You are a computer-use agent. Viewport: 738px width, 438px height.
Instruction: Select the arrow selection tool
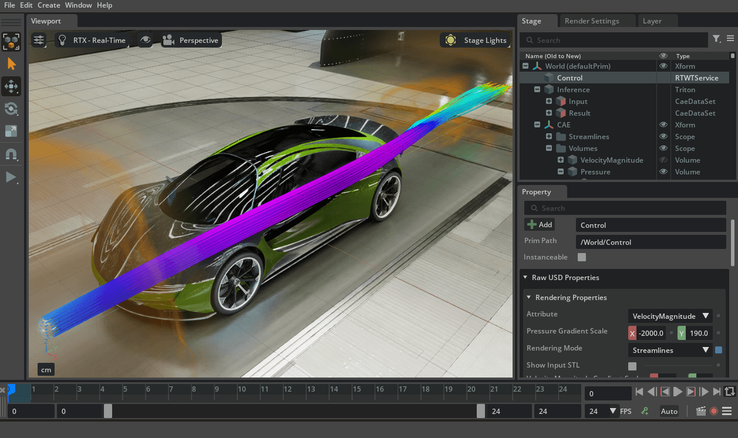coord(11,64)
